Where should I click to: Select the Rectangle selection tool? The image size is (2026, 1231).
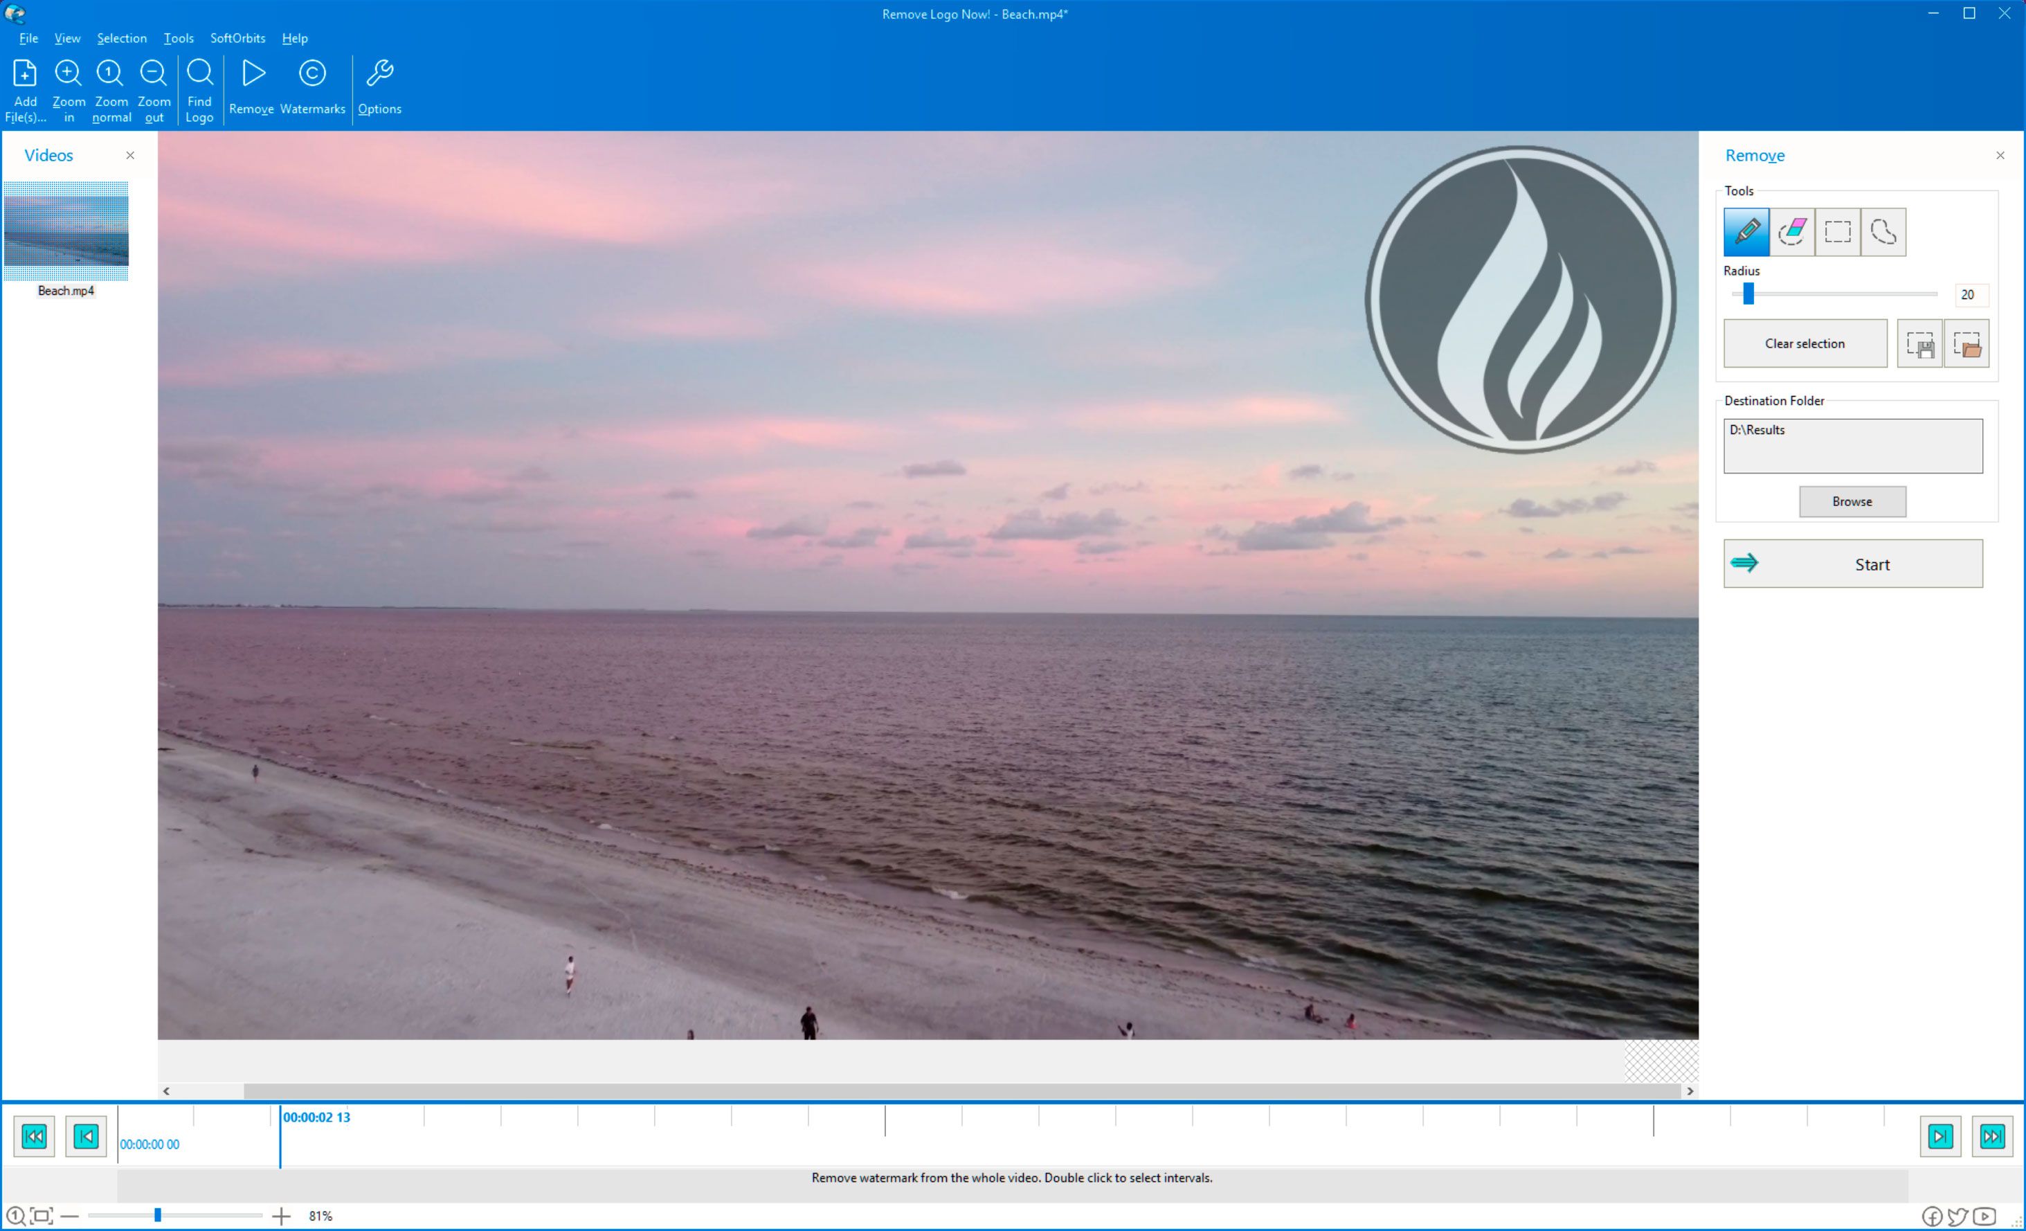[x=1838, y=231]
